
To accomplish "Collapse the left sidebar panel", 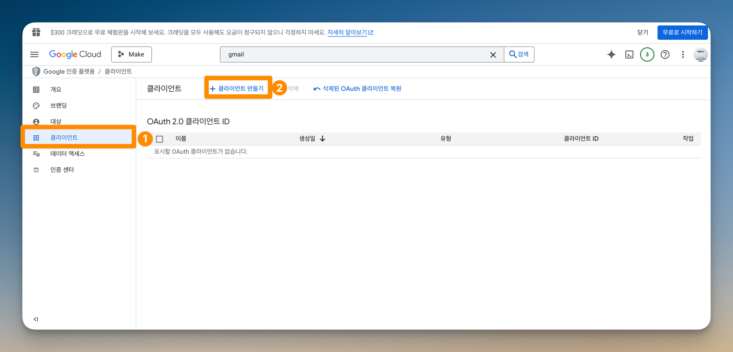I will tap(36, 319).
